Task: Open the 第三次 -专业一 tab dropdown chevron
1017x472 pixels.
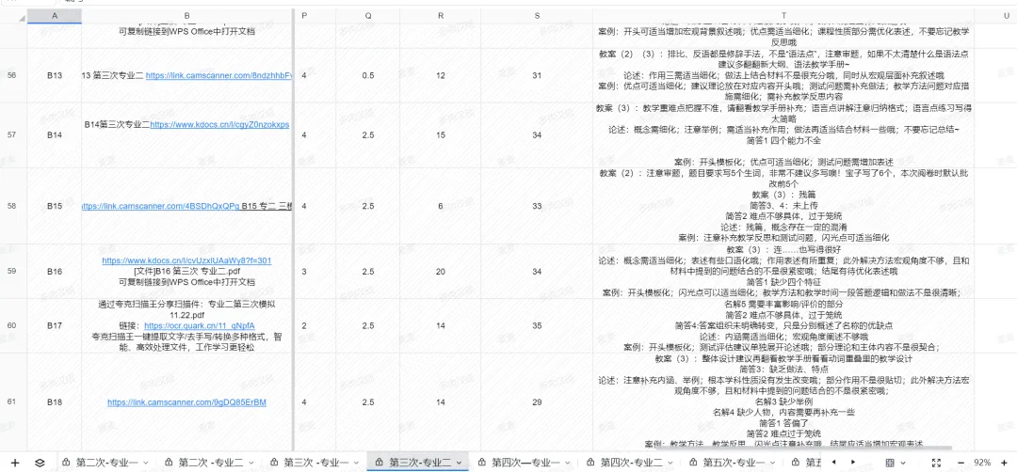Action: [356, 463]
